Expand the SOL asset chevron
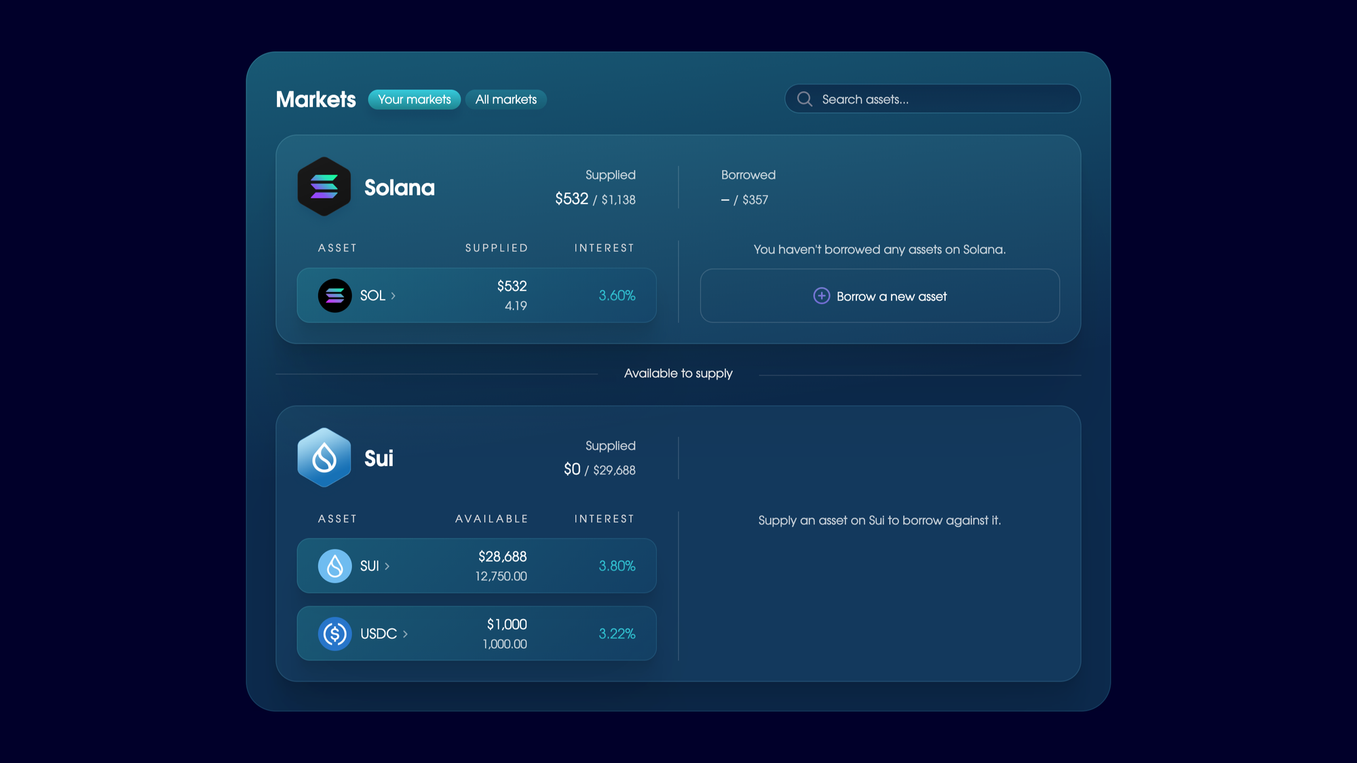 pos(394,296)
